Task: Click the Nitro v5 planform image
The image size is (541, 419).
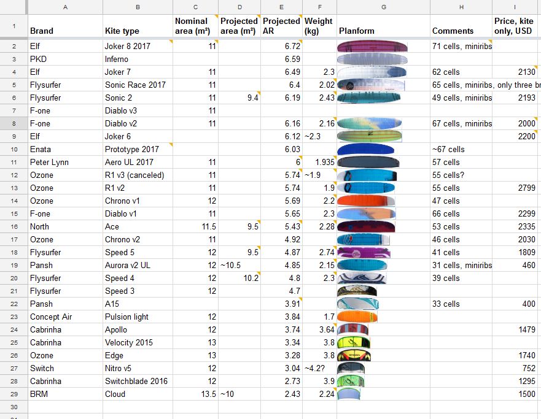Action: [x=351, y=368]
